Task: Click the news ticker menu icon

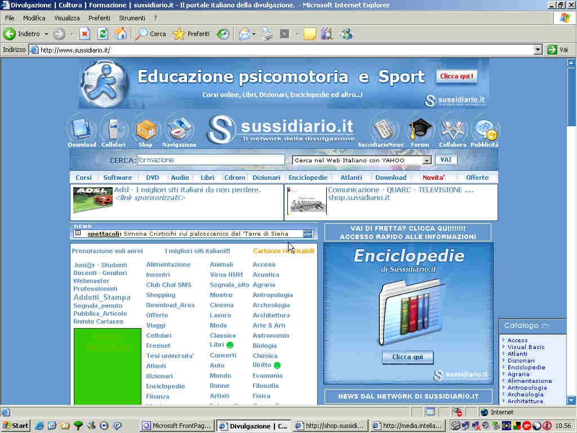Action: coord(308,234)
